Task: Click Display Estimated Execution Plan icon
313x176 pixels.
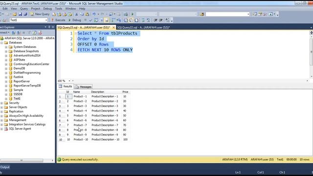Action: [x=96, y=20]
